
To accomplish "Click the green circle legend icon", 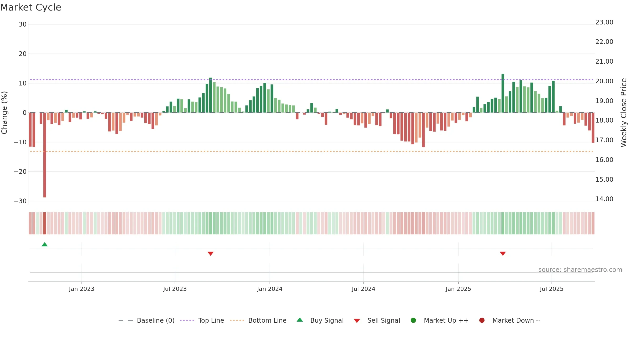I will [x=413, y=320].
